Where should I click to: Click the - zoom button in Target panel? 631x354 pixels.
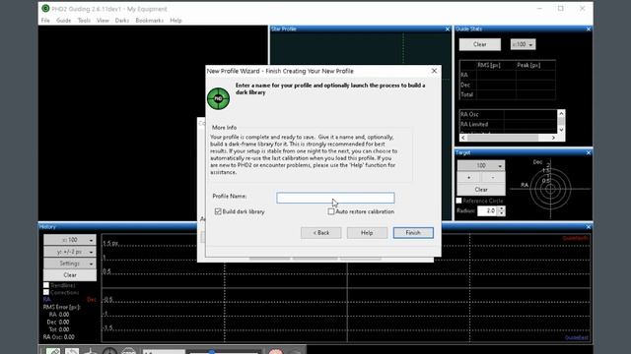coord(493,177)
